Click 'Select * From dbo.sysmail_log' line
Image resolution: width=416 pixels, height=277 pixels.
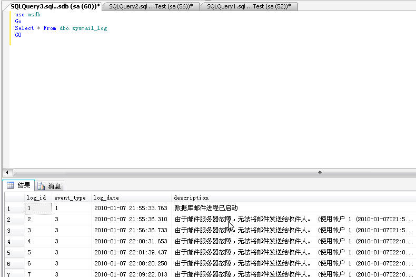[61, 28]
